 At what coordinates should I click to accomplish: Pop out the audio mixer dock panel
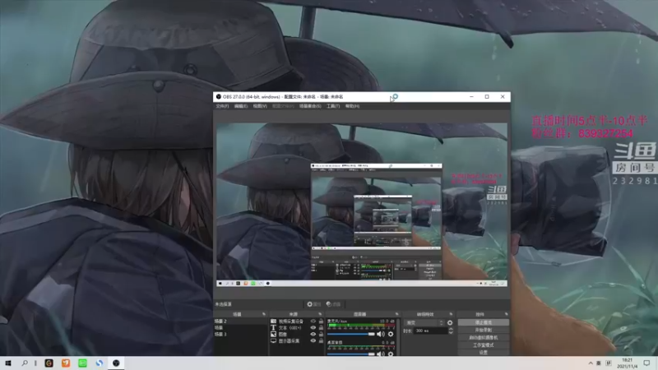point(396,314)
